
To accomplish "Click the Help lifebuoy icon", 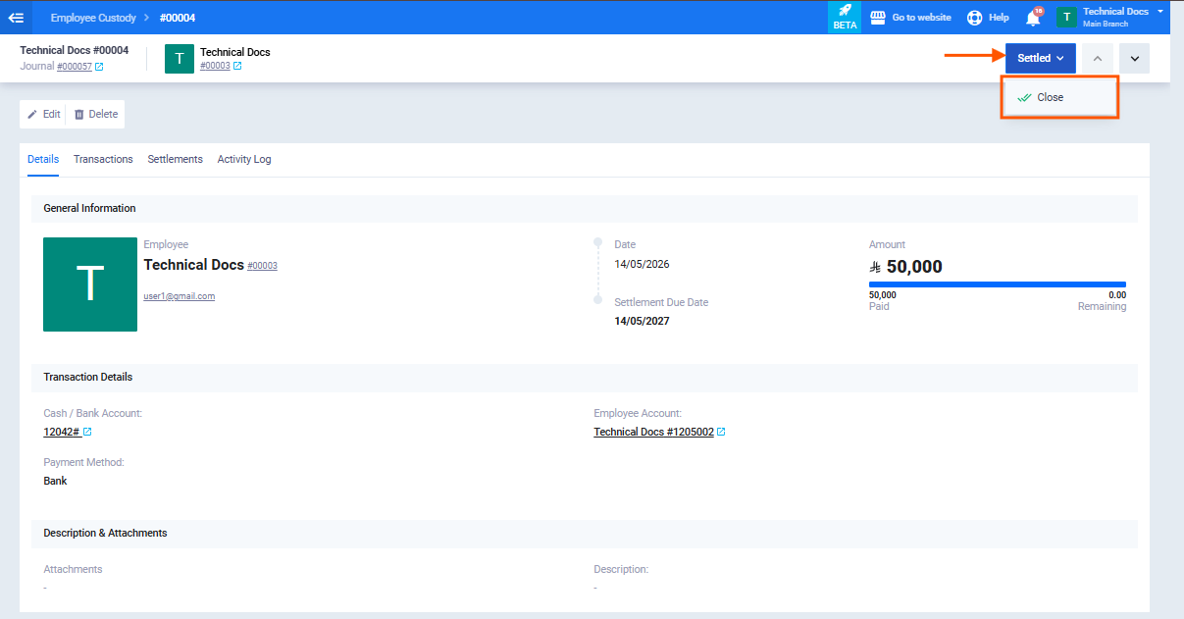I will point(975,18).
